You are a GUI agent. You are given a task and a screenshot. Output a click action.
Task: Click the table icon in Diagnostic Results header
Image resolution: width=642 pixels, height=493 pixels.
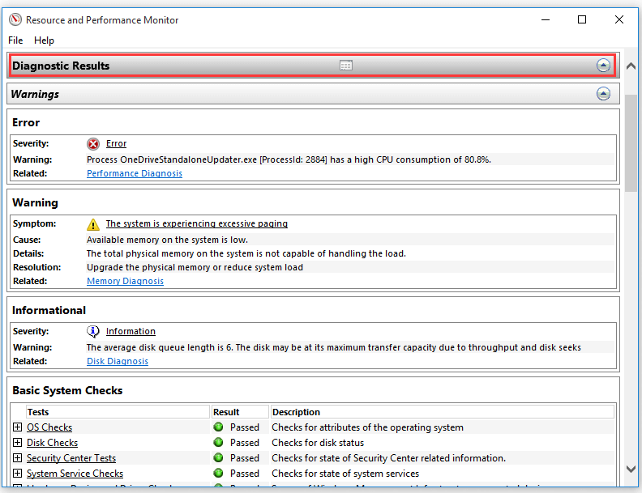[x=346, y=66]
